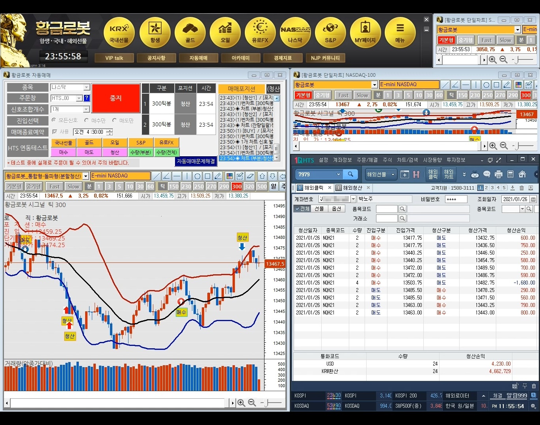Viewport: 540px width, 425px height.
Task: Open calendar picker next to 조회일자
Action: coord(533,199)
